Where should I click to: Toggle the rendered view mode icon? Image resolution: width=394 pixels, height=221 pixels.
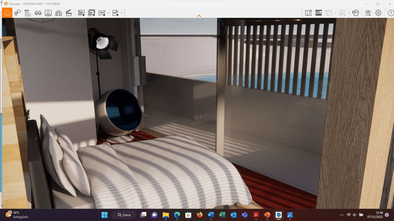click(x=318, y=13)
